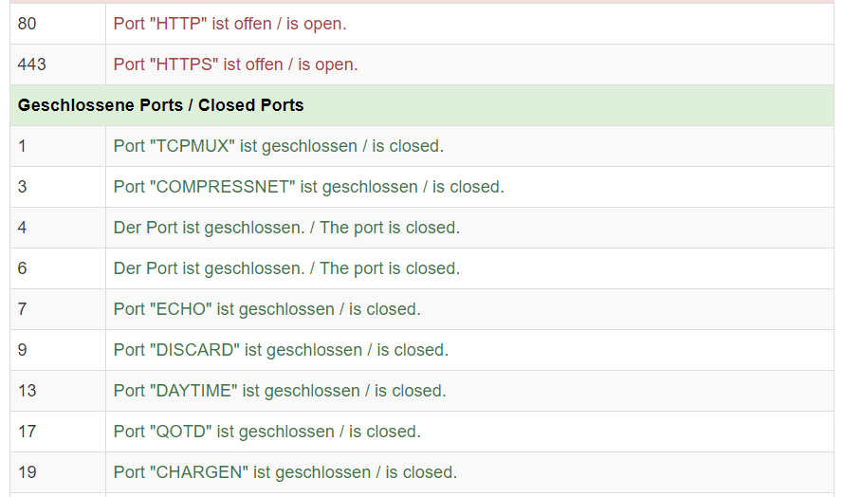Select port 6's 'The port is closed' text
Image resolution: width=844 pixels, height=497 pixels.
click(x=391, y=268)
